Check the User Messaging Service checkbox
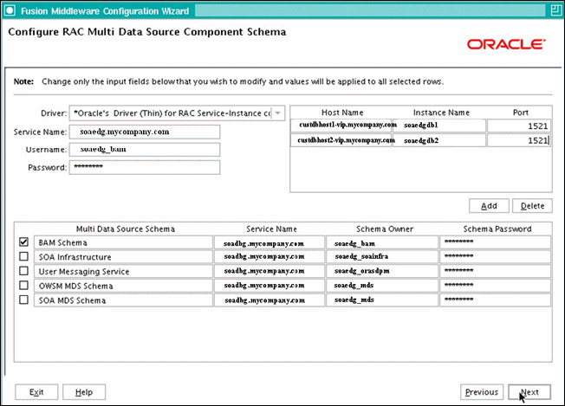This screenshot has width=565, height=406. [x=23, y=271]
